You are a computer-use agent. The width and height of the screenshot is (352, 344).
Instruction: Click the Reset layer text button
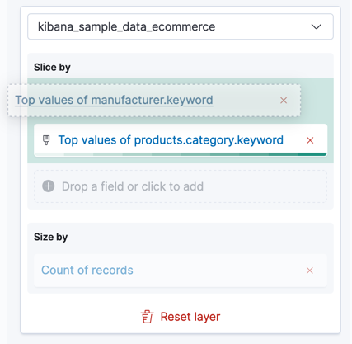coord(190,317)
